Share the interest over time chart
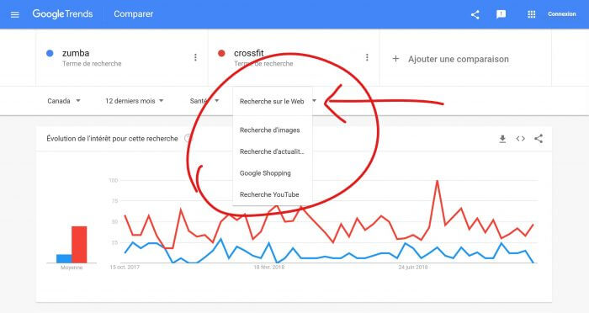Viewport: 589px width, 313px height. coord(539,139)
